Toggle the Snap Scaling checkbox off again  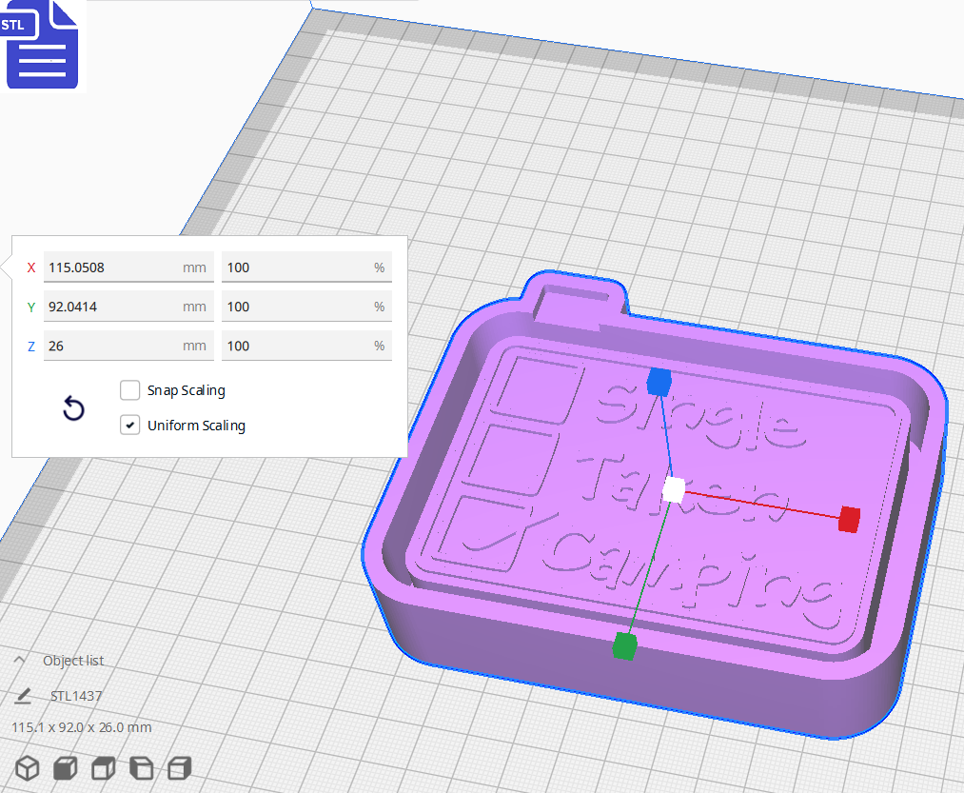pyautogui.click(x=129, y=390)
